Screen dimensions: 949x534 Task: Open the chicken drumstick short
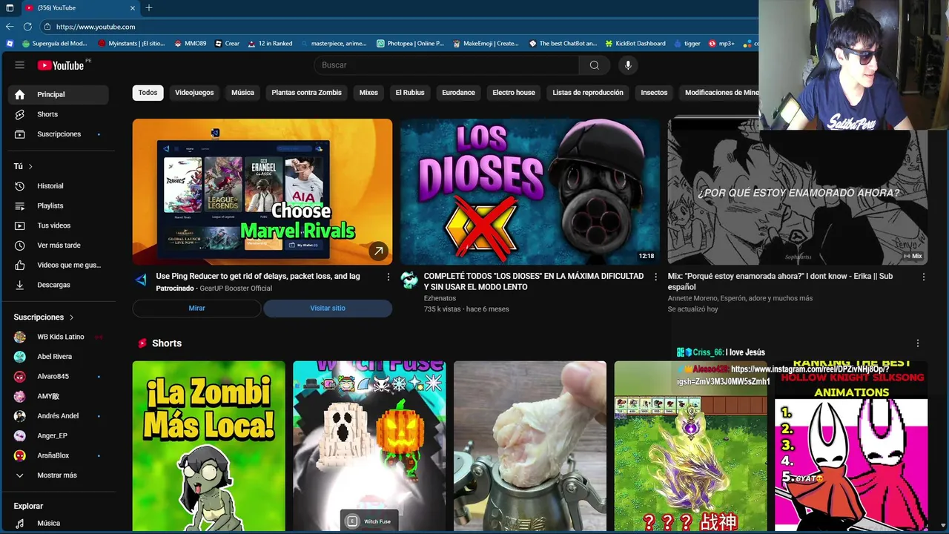[x=530, y=446]
